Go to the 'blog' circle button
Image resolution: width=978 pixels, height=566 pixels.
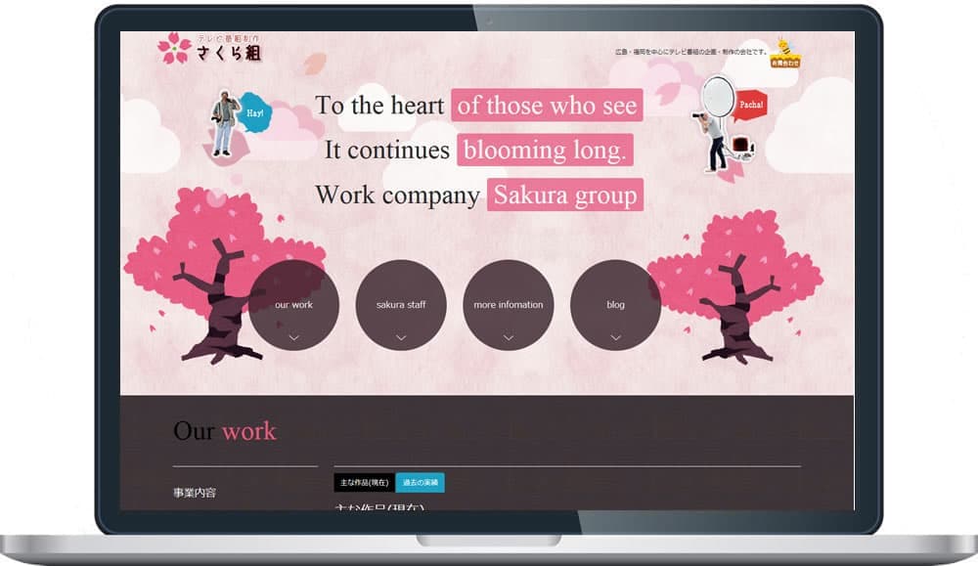click(615, 304)
